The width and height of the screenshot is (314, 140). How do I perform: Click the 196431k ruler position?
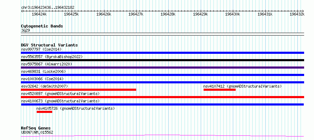coord(265,14)
